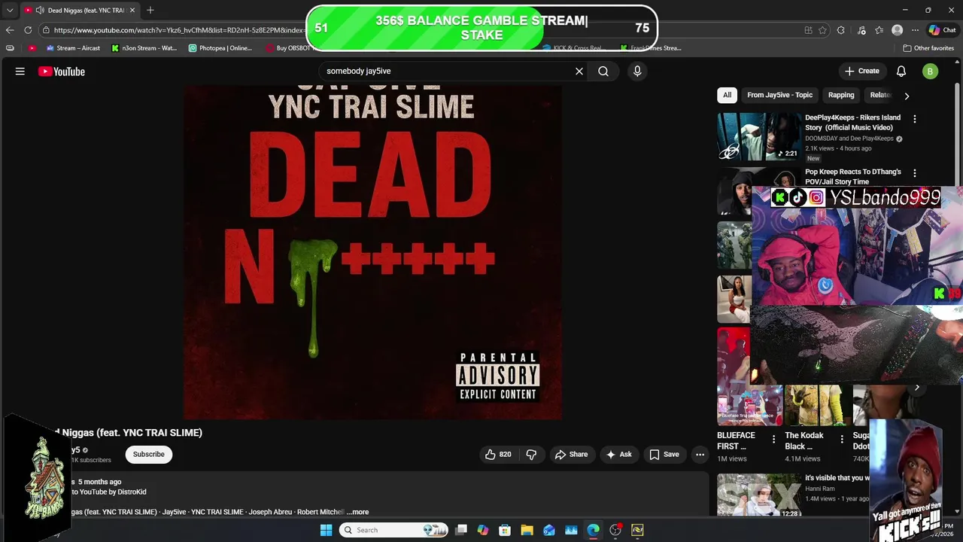Add page to favorites star icon

click(822, 30)
